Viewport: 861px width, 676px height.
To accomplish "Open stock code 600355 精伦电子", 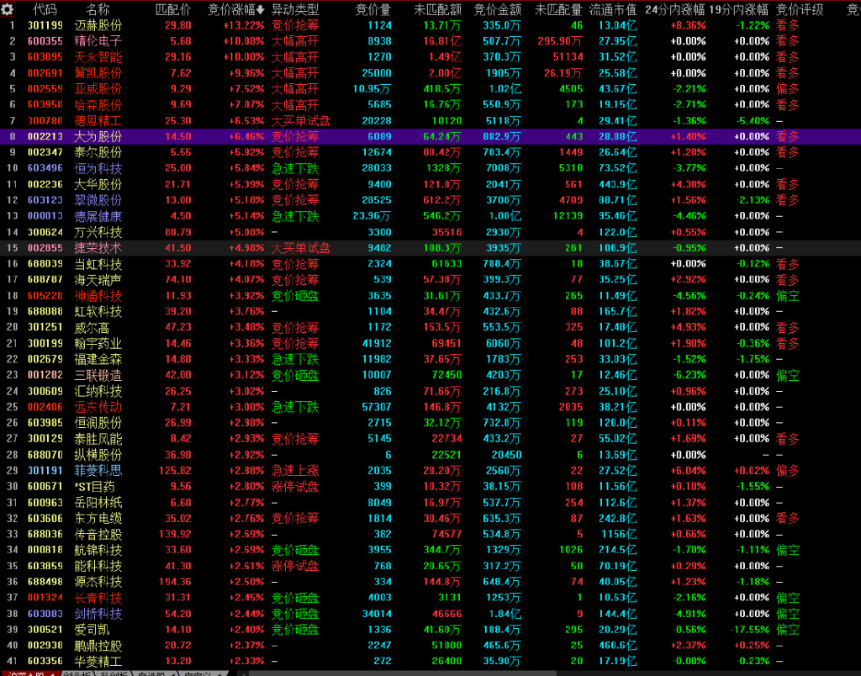I will (45, 41).
